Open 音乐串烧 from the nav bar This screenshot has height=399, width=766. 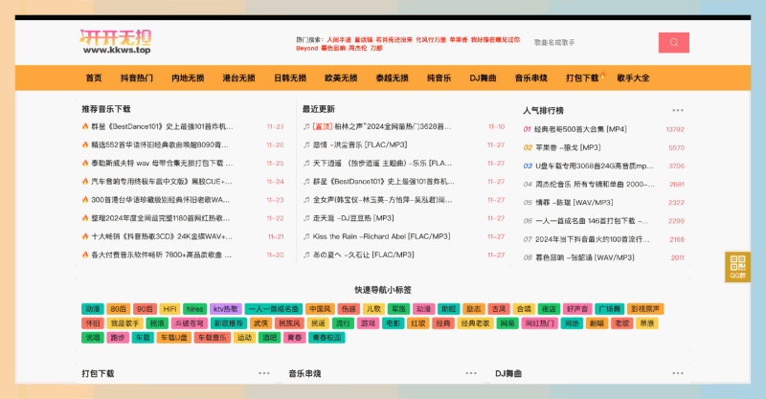pos(531,78)
